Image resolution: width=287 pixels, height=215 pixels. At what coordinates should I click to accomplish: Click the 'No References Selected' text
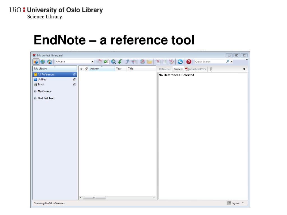(176, 75)
